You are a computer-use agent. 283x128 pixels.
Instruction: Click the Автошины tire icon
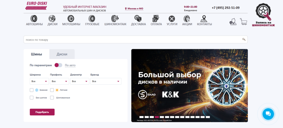[x=34, y=19]
